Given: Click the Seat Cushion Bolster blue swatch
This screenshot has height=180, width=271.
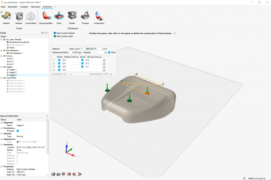Looking at the screenshot, I should coord(55,33).
